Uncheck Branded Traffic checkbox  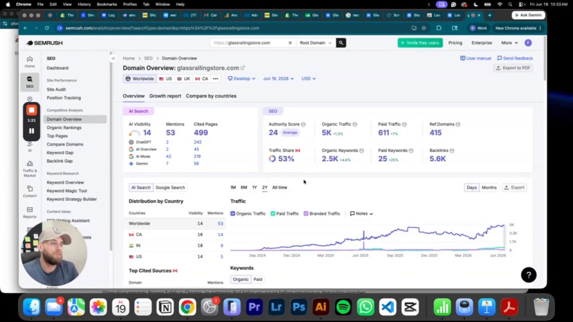coord(306,213)
